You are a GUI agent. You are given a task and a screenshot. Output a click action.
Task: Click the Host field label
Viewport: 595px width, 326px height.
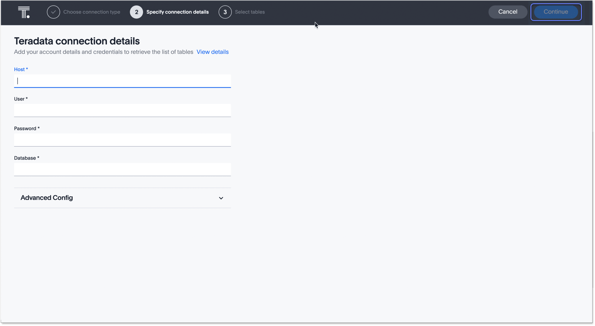pos(21,69)
